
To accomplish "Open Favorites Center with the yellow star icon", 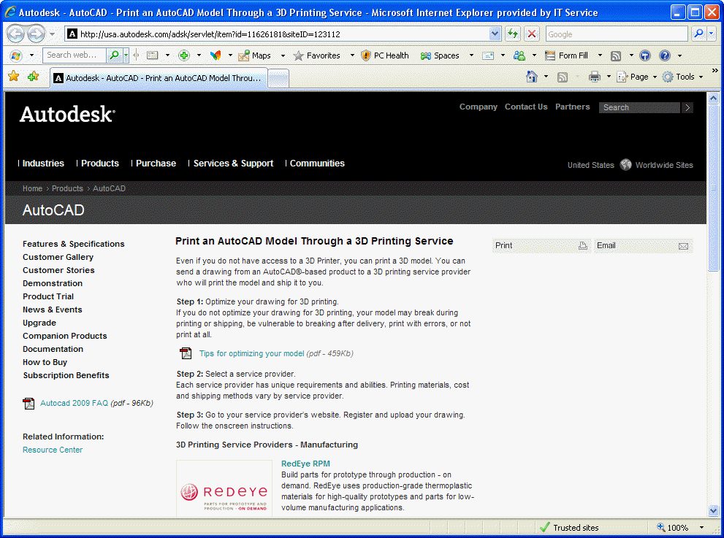I will point(14,76).
